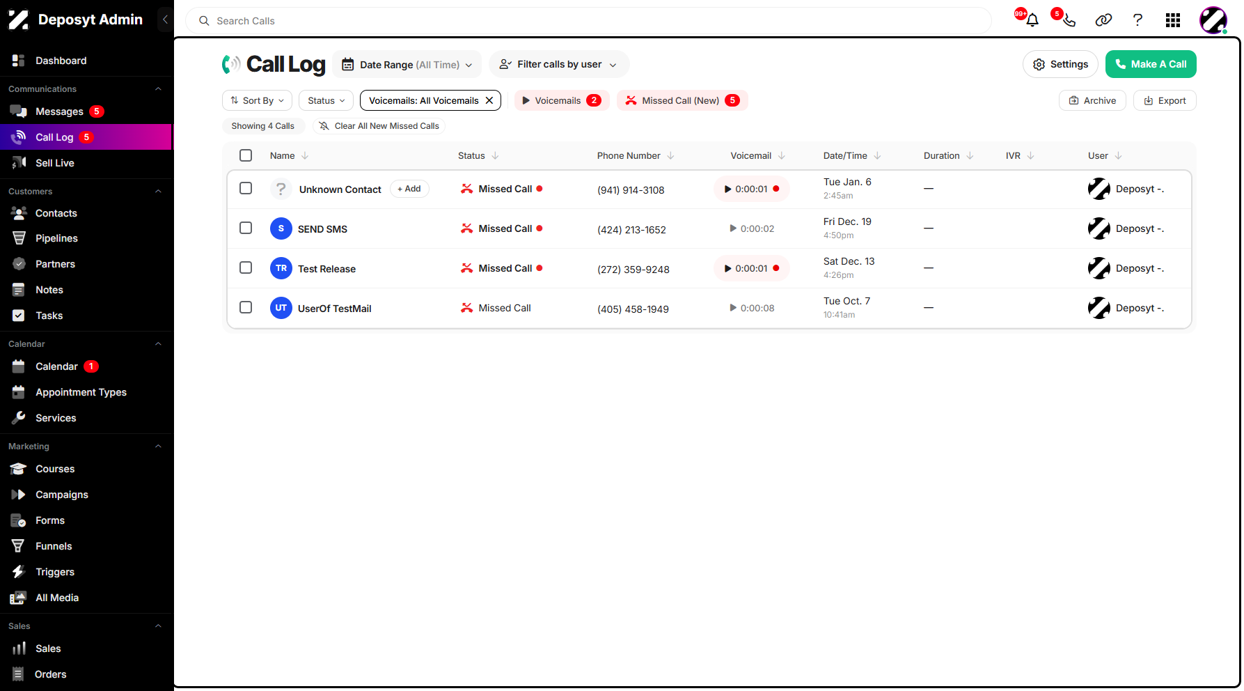Open the Sort By dropdown
The width and height of the screenshot is (1244, 691).
click(257, 100)
